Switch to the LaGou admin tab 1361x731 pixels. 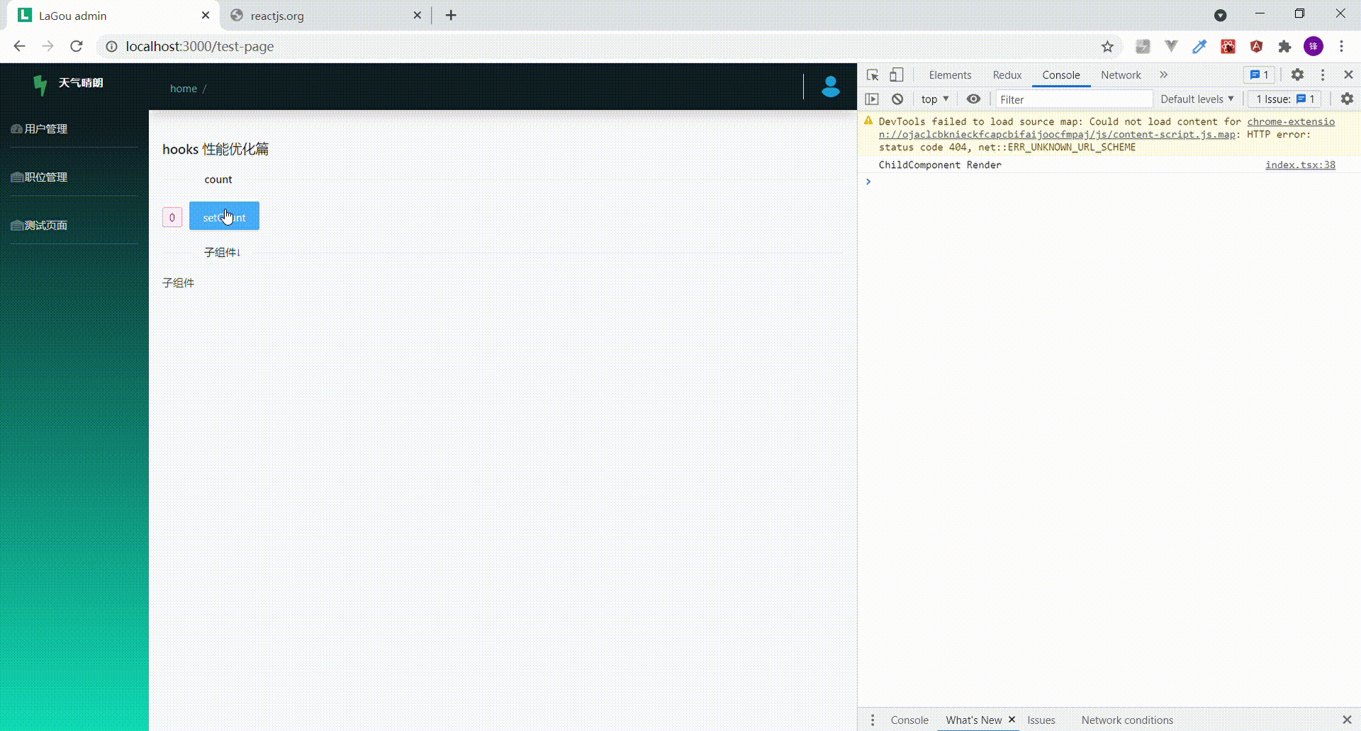tap(113, 16)
